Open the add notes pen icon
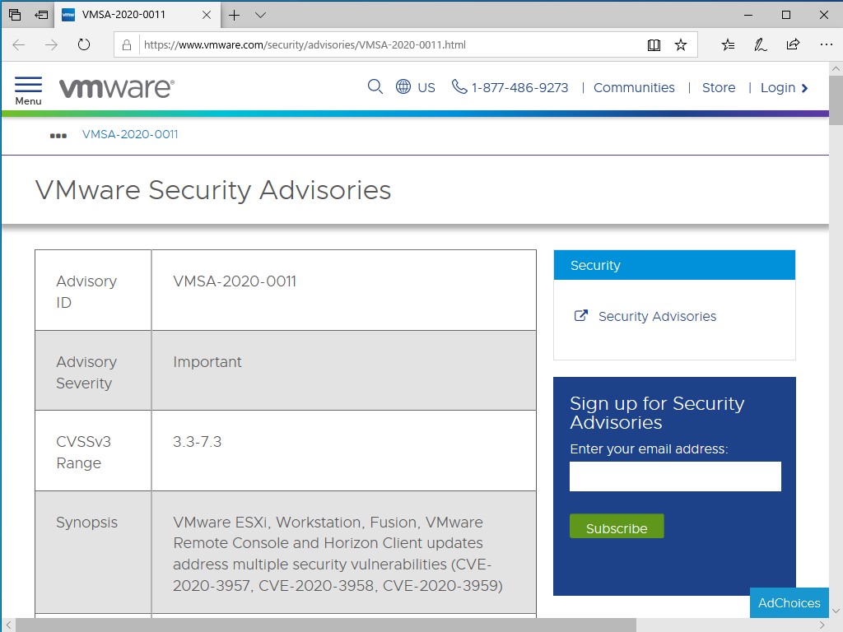 pyautogui.click(x=761, y=45)
